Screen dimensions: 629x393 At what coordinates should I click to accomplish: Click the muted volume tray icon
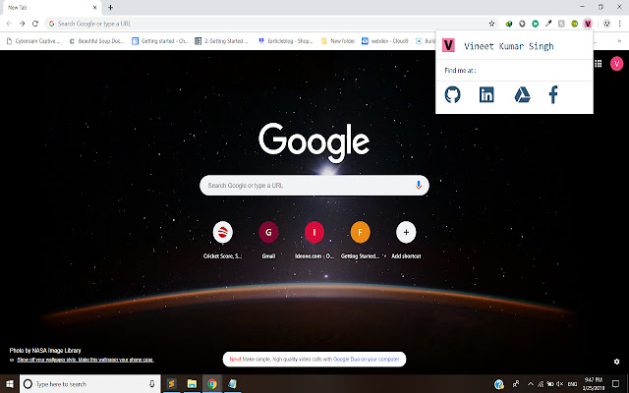click(559, 384)
